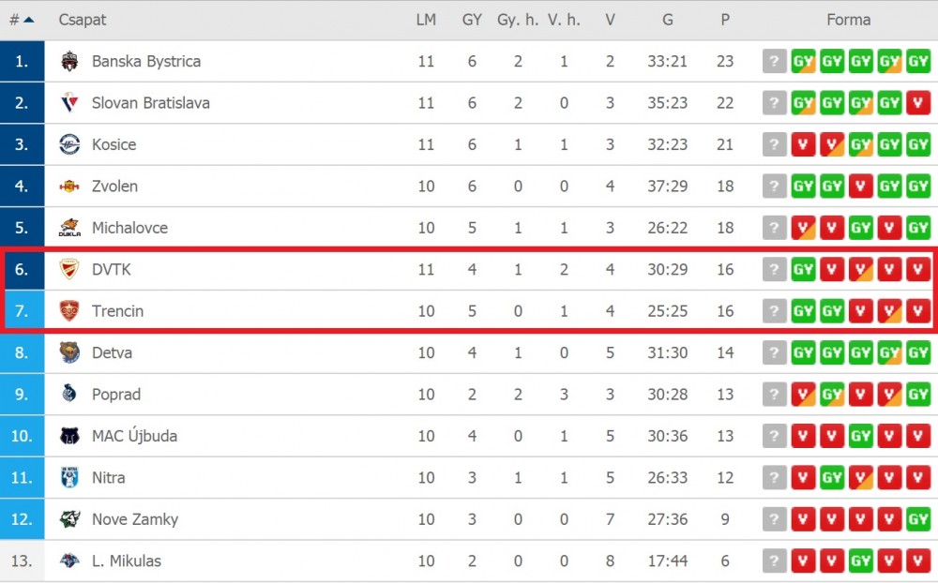The width and height of the screenshot is (938, 583).
Task: Click the Csapat column header
Action: (x=83, y=20)
